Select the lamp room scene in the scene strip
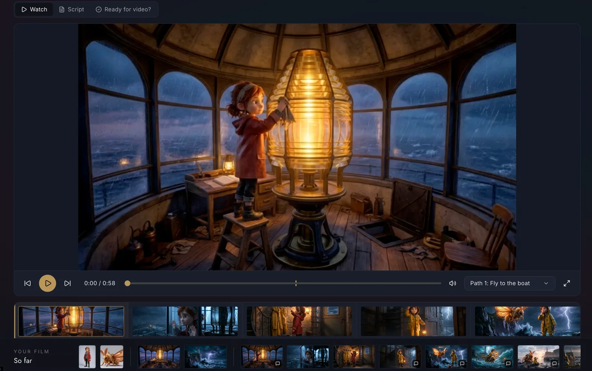Image resolution: width=592 pixels, height=371 pixels. (71, 321)
